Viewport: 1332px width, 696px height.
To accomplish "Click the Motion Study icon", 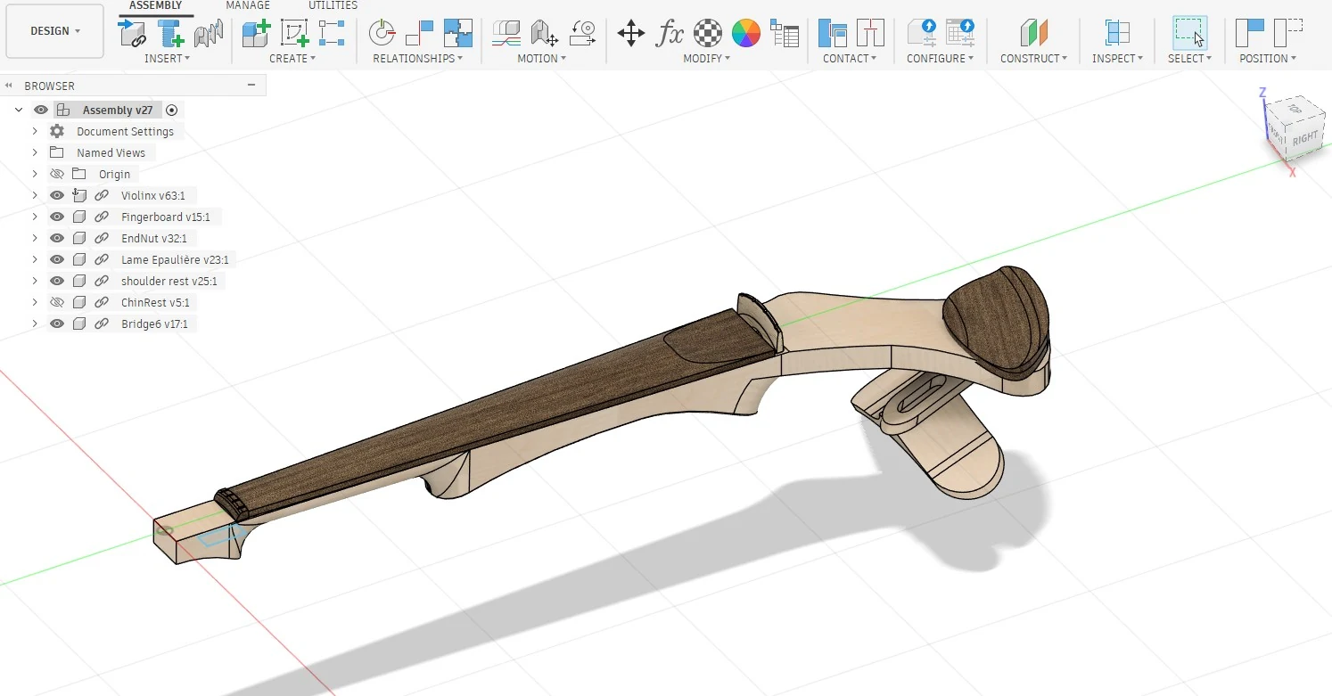I will (582, 33).
